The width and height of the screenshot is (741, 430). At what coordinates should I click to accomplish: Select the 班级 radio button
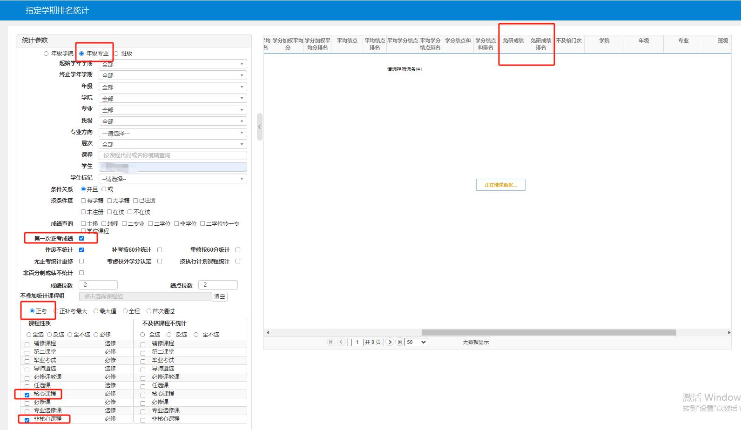(116, 54)
